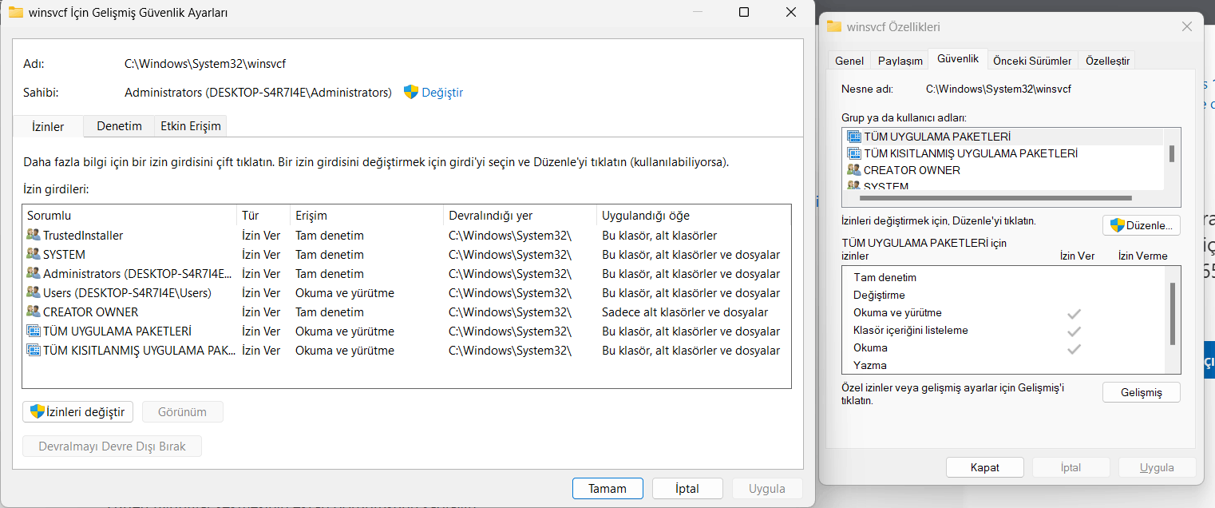Image resolution: width=1215 pixels, height=508 pixels.
Task: Click the folder icon in Gelişmiş Güvenlik title bar
Action: click(x=15, y=12)
